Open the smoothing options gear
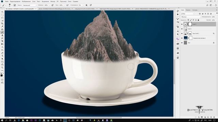 point(87,5)
